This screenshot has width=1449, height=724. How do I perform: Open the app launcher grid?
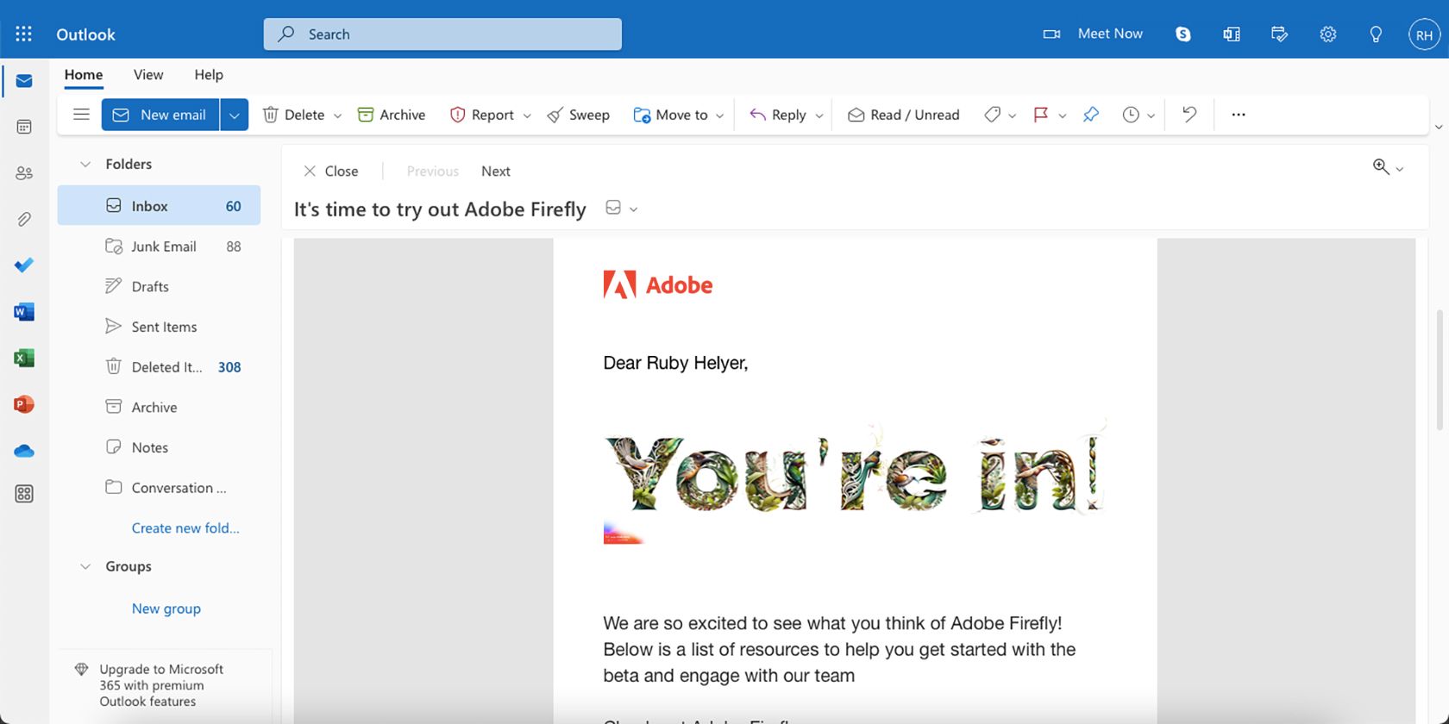(x=24, y=34)
